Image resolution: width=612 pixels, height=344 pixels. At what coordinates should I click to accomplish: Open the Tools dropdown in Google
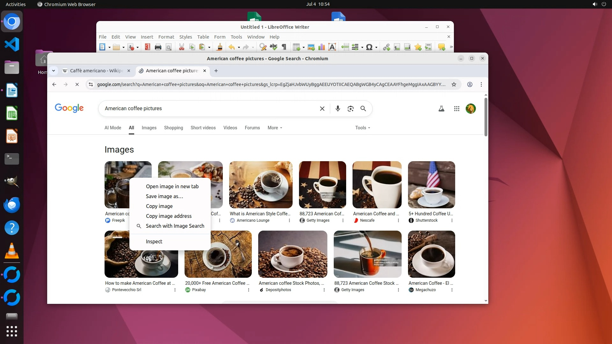pos(362,128)
